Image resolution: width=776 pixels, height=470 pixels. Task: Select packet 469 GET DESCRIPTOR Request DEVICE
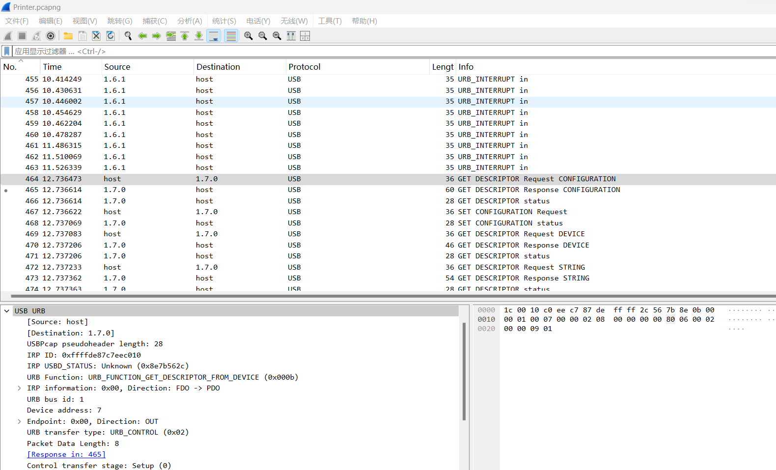click(x=388, y=234)
